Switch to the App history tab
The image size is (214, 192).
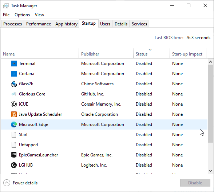pyautogui.click(x=66, y=24)
